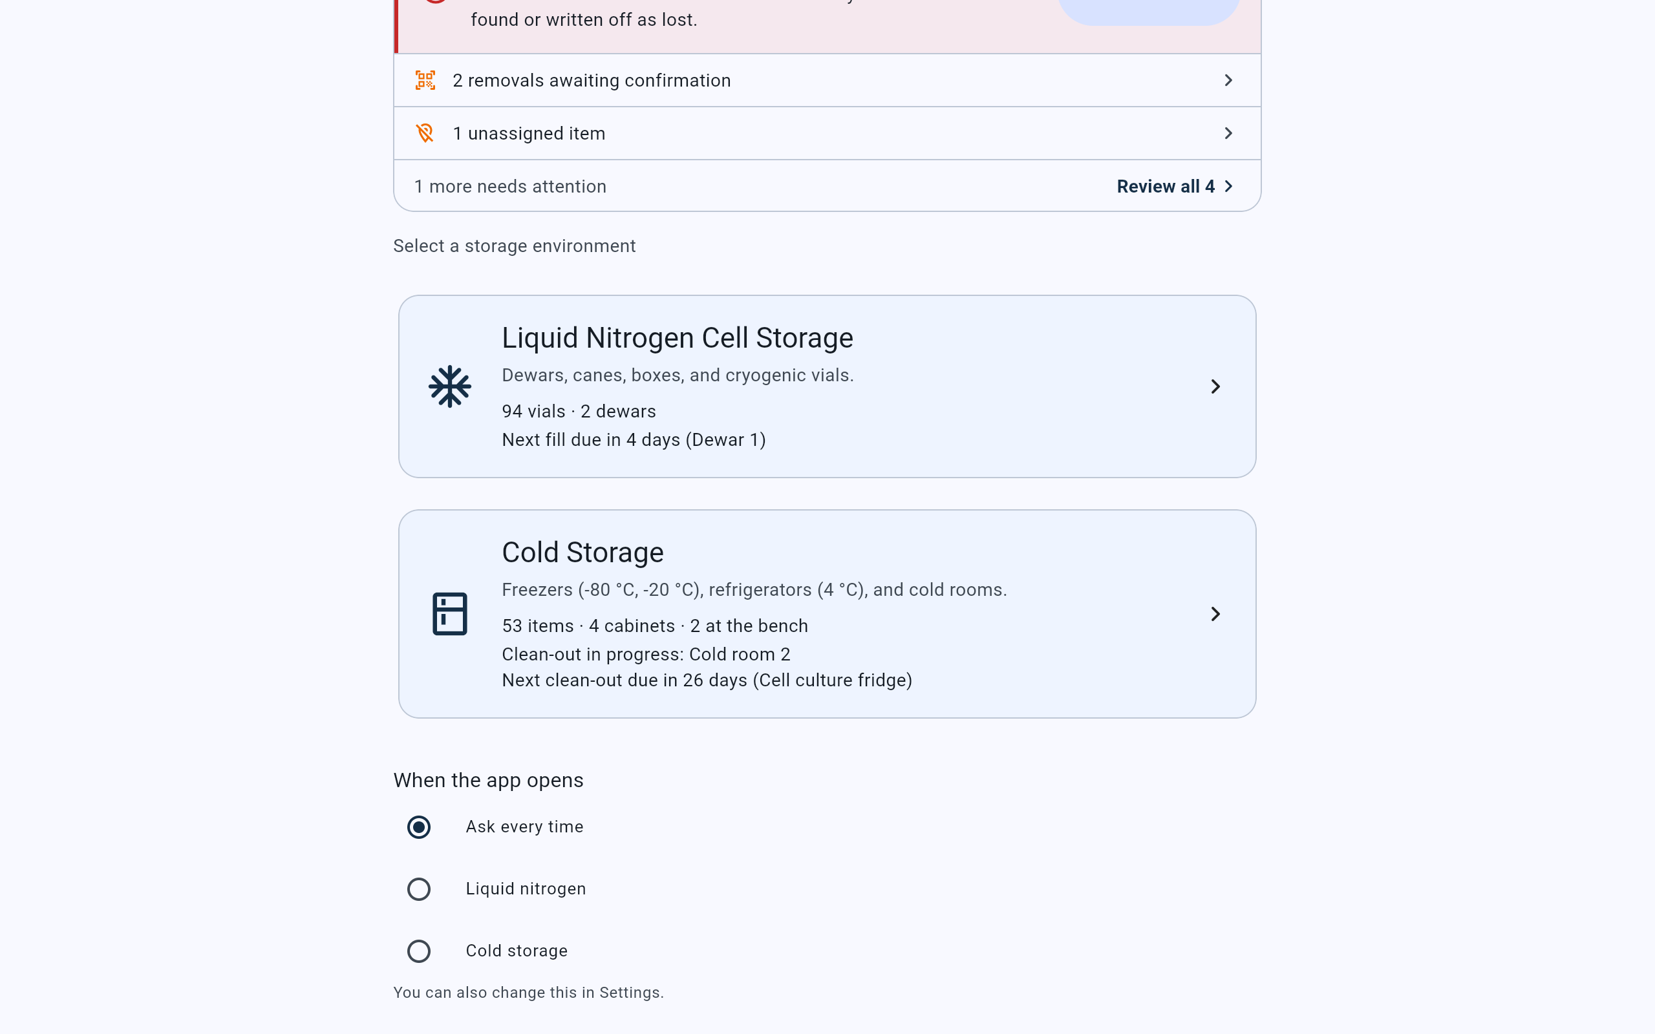Click Next clean-out due in 26 days text
Image resolution: width=1655 pixels, height=1034 pixels.
click(x=707, y=681)
